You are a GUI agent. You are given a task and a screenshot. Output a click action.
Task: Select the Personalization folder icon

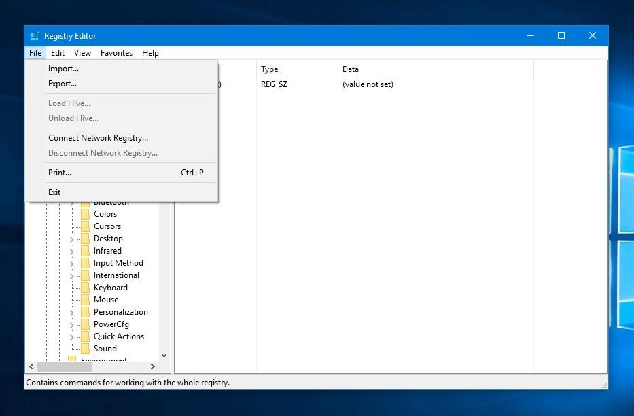click(86, 312)
